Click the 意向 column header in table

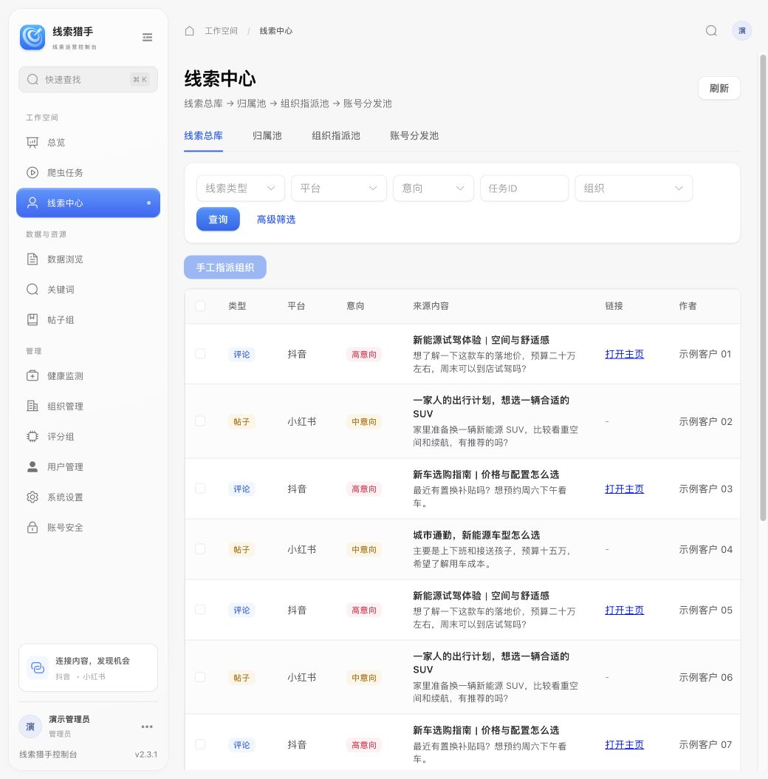point(355,306)
